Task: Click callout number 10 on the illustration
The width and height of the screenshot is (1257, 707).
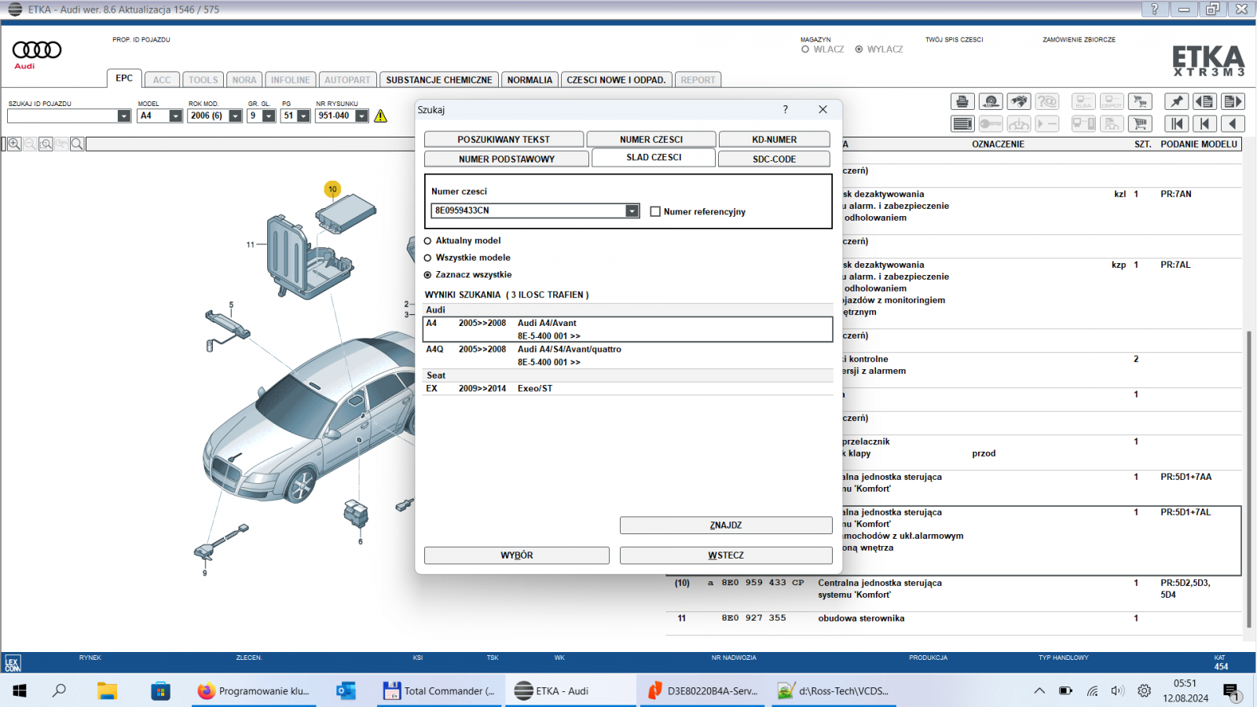Action: click(x=332, y=189)
